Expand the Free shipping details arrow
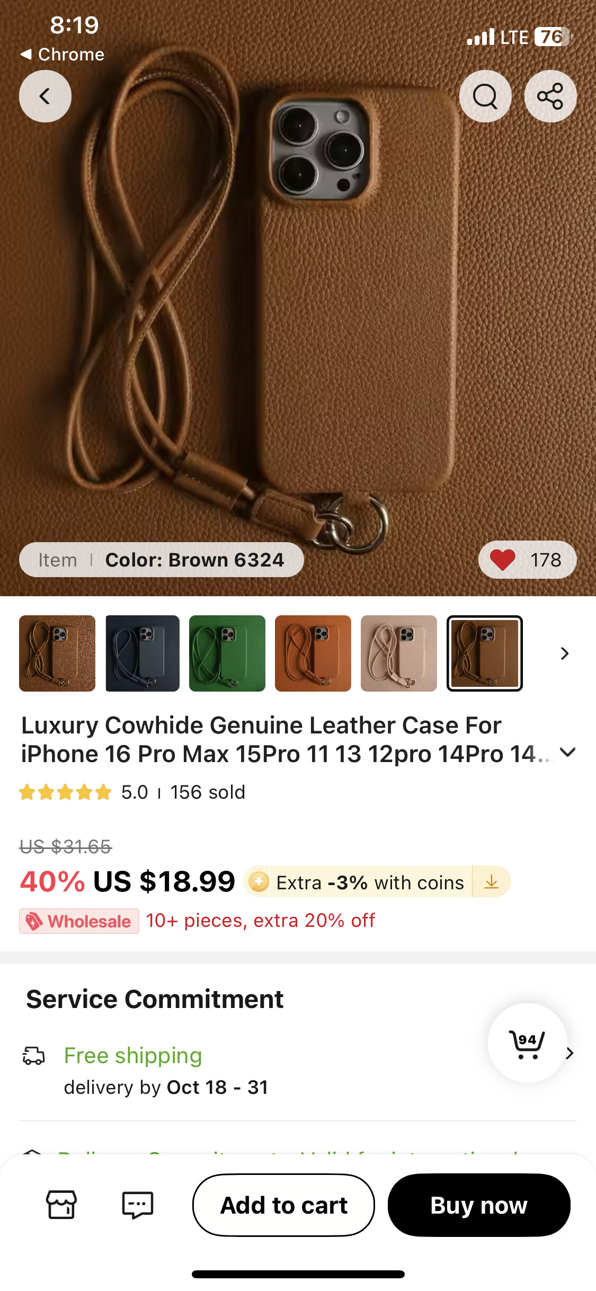The image size is (596, 1291). 570,1053
